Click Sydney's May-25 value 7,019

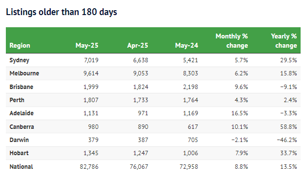tap(91, 60)
